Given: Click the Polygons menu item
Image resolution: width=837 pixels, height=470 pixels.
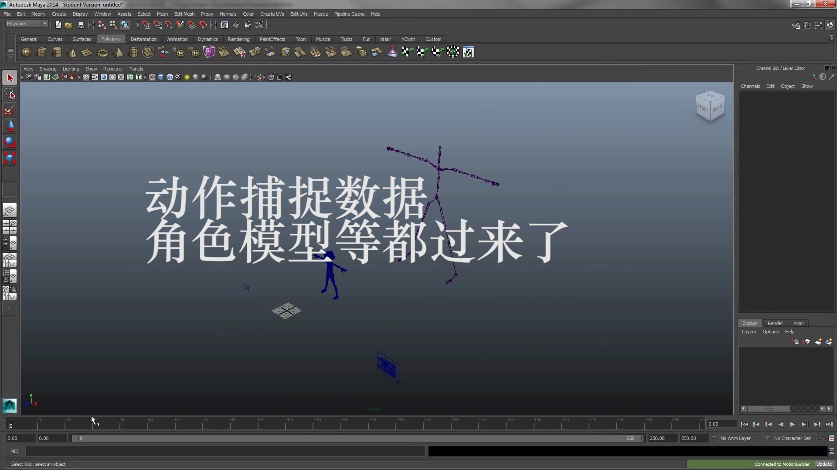Looking at the screenshot, I should click(110, 39).
